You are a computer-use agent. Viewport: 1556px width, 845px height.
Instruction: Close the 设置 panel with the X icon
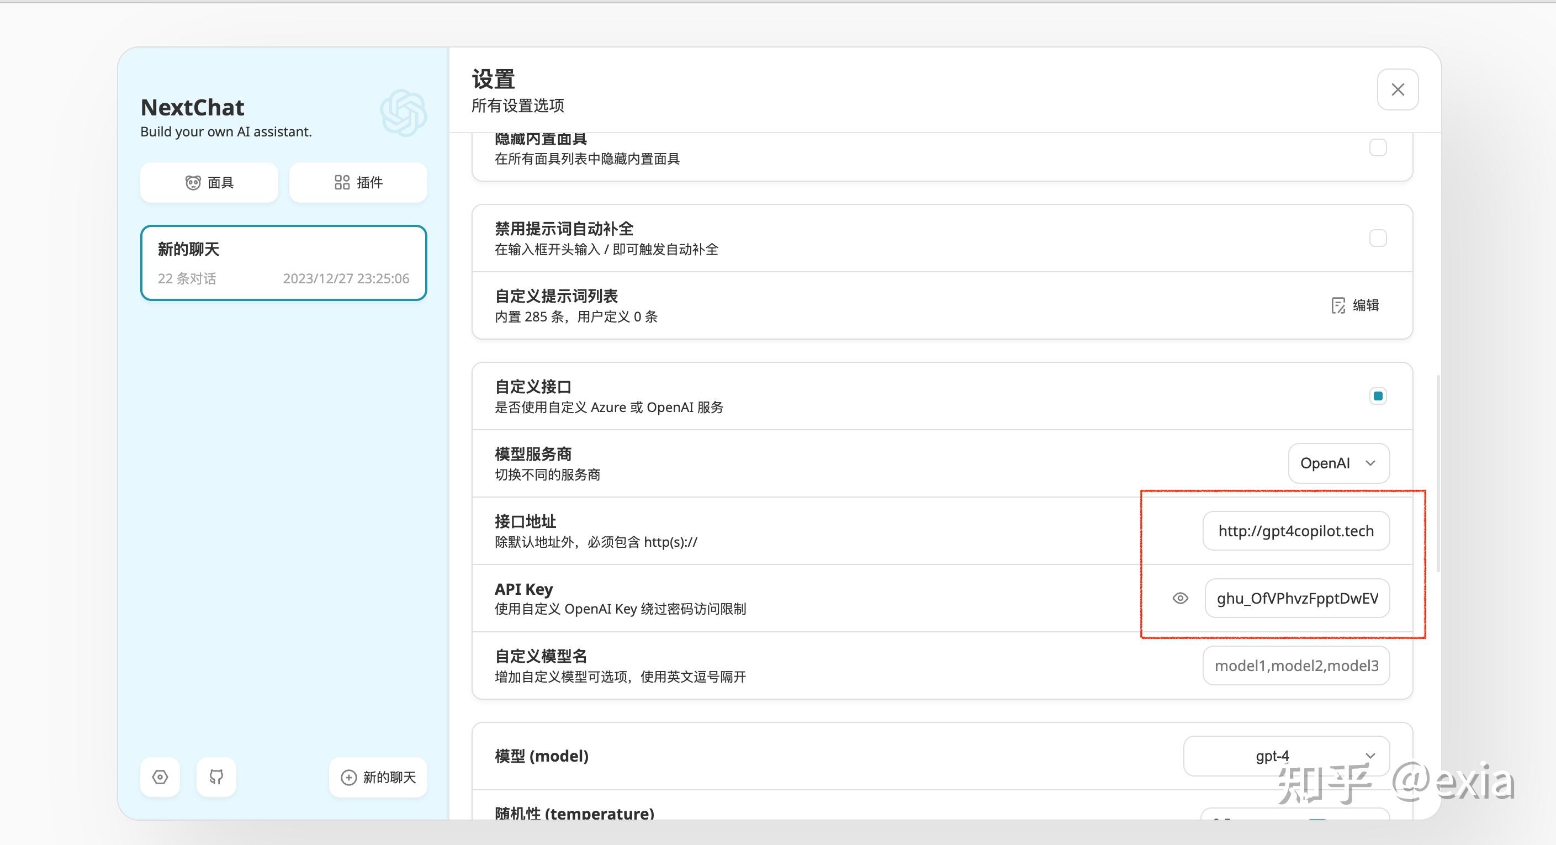tap(1397, 89)
